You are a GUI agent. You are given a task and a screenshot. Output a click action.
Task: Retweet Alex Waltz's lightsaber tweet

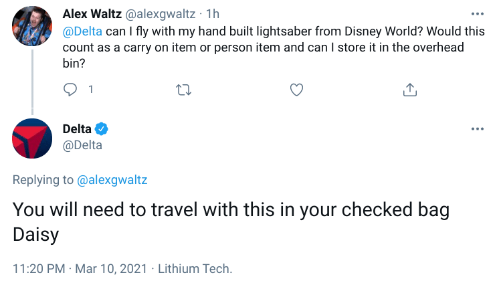183,89
